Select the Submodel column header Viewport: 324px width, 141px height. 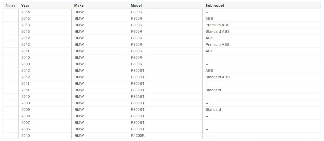215,5
